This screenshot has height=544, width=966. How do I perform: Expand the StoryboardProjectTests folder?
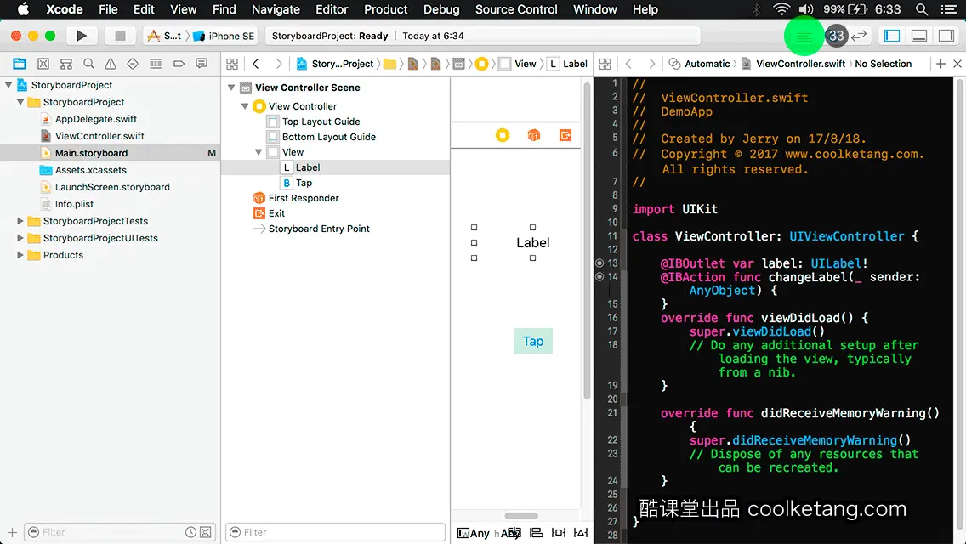pyautogui.click(x=20, y=220)
